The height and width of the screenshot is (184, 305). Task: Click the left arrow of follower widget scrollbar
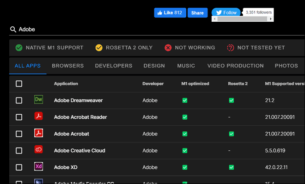point(214,19)
